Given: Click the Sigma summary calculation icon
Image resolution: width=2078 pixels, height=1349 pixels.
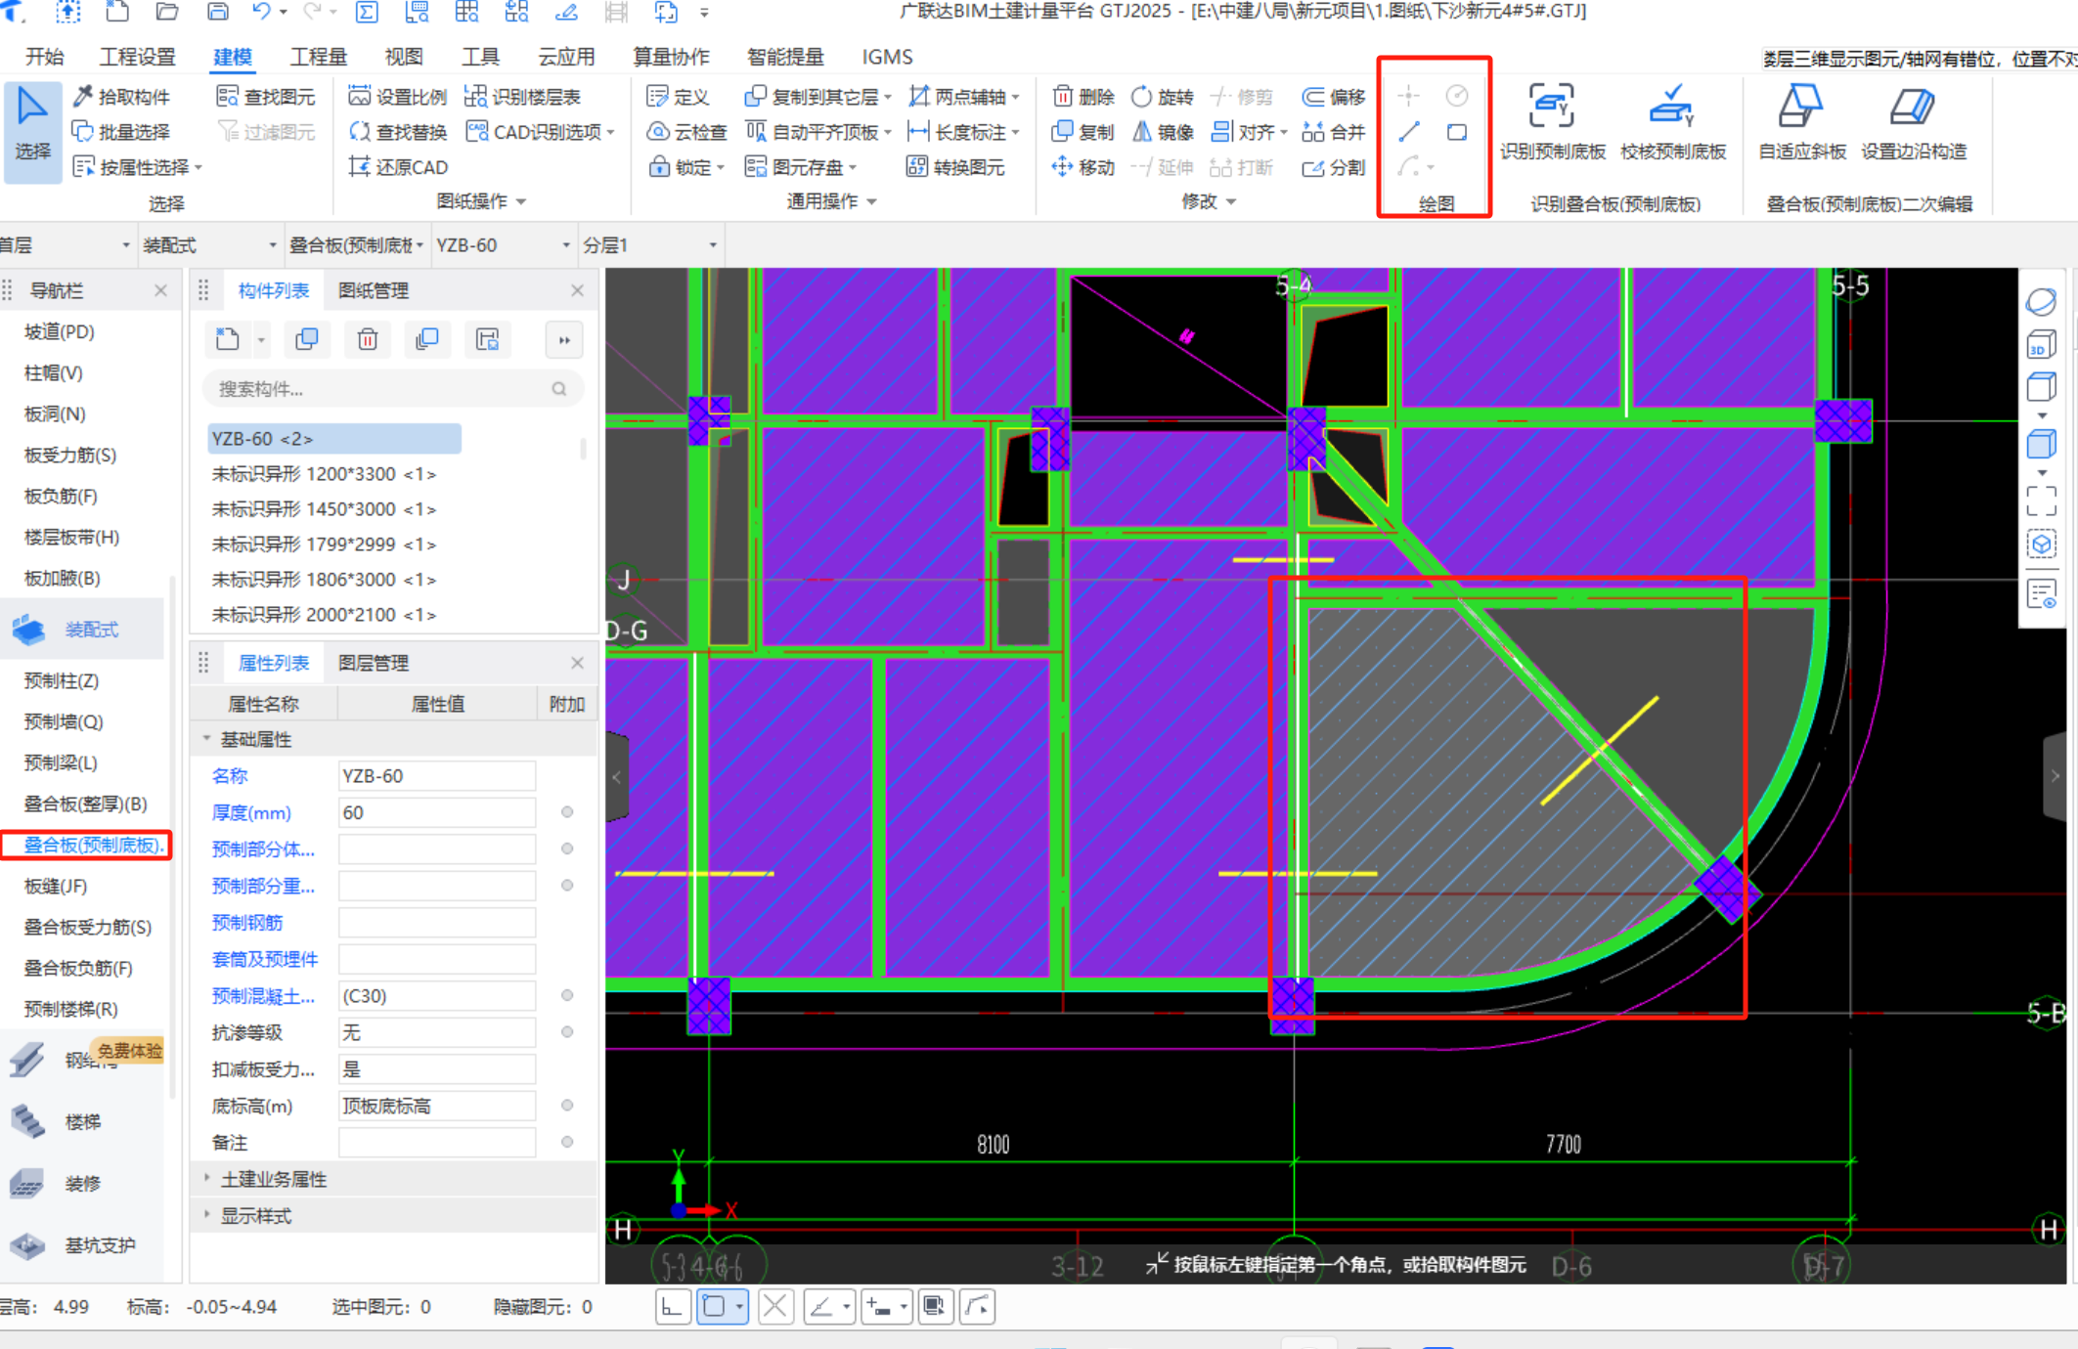Looking at the screenshot, I should click(x=367, y=12).
